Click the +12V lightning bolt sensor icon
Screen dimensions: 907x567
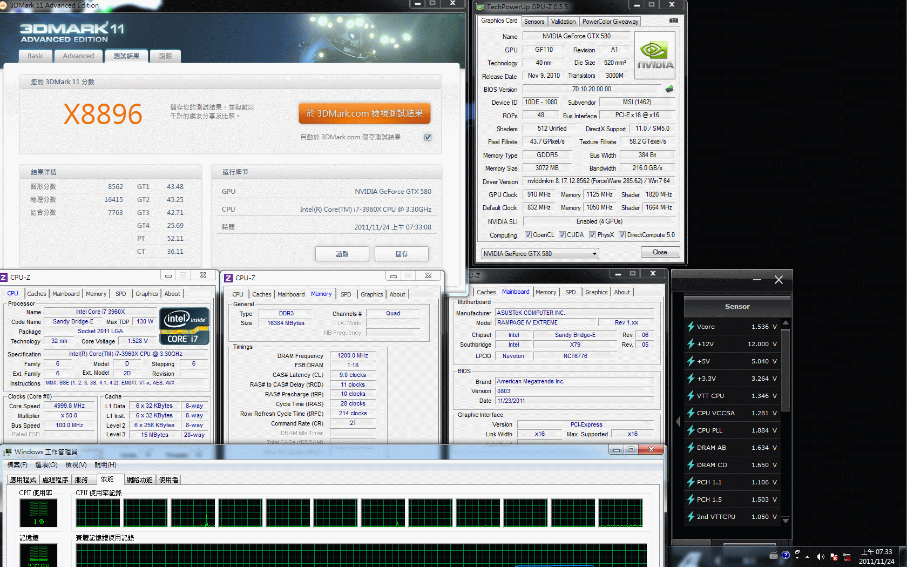691,344
